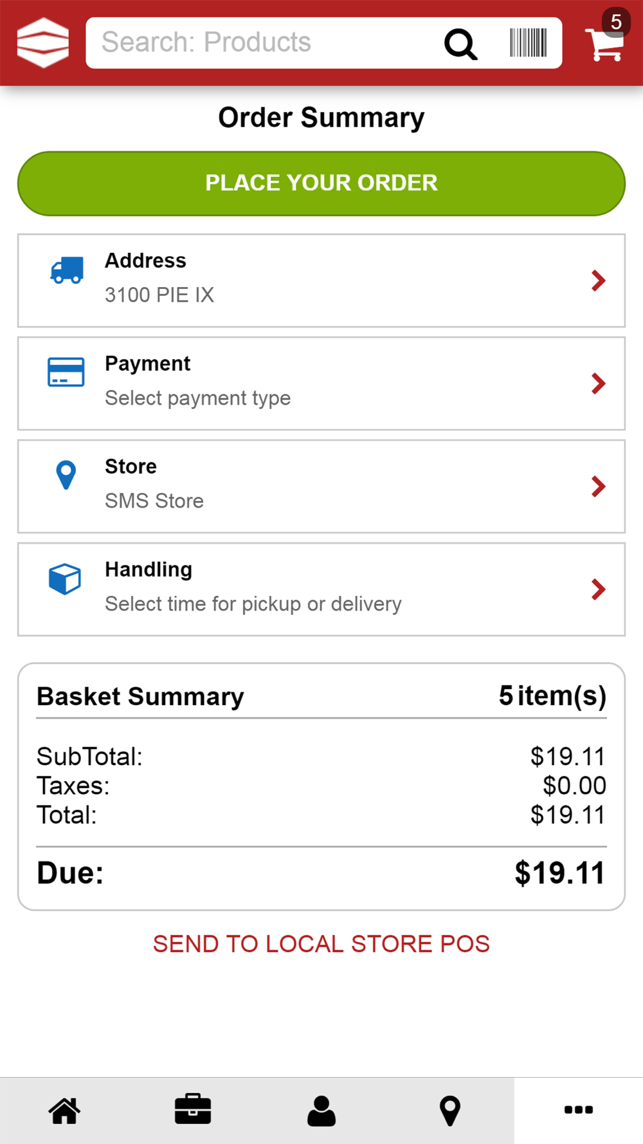Focus the Search Products field

pyautogui.click(x=257, y=42)
